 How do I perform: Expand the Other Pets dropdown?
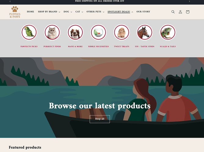(x=95, y=12)
